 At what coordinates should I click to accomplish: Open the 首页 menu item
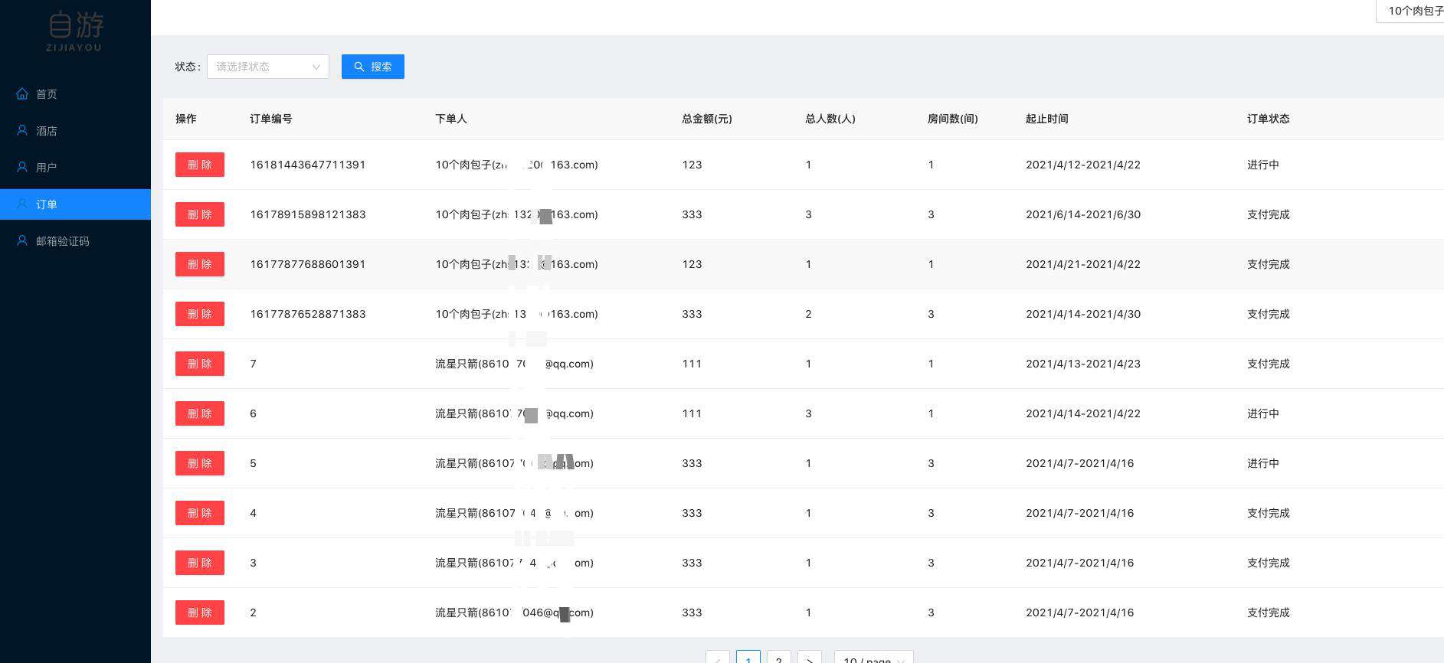(x=75, y=94)
